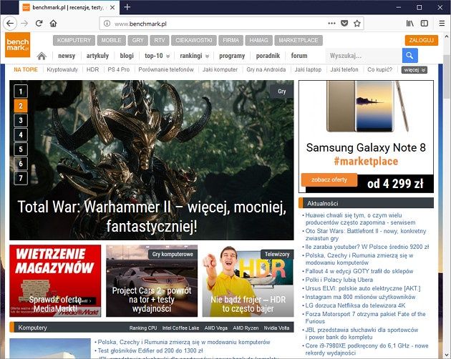Open the Ranking CPU link

click(x=143, y=328)
